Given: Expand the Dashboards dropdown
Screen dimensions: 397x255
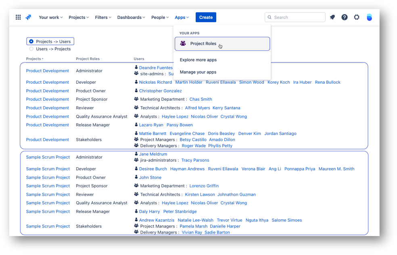Looking at the screenshot, I should 131,17.
